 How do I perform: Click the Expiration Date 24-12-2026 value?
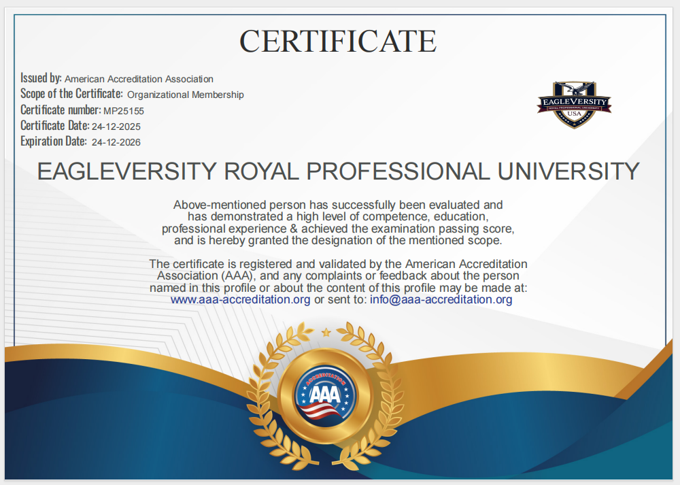coord(116,141)
